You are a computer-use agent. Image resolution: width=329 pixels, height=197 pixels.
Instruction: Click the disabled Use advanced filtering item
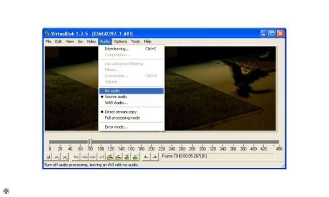(x=131, y=64)
